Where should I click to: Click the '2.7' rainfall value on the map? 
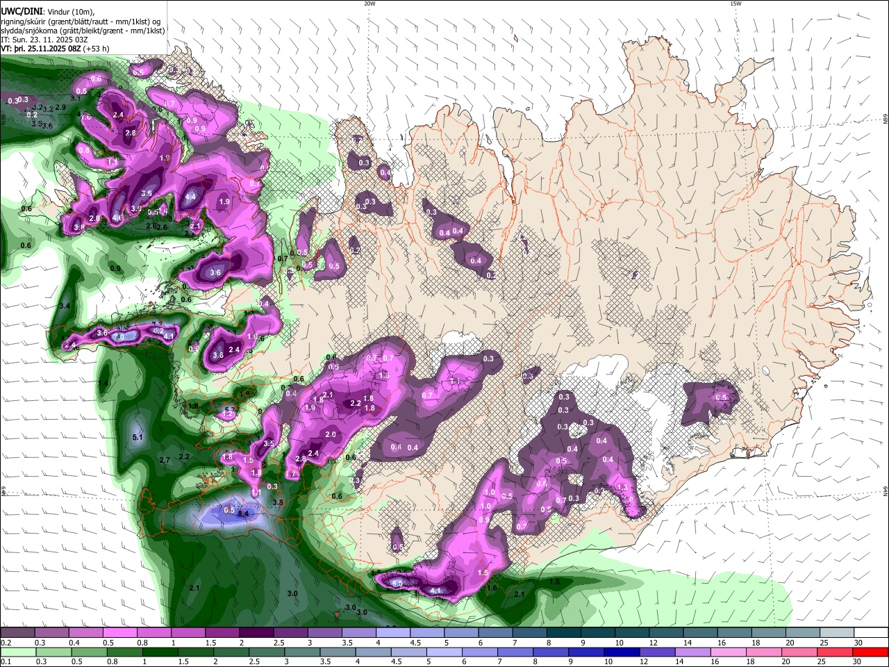tap(165, 460)
